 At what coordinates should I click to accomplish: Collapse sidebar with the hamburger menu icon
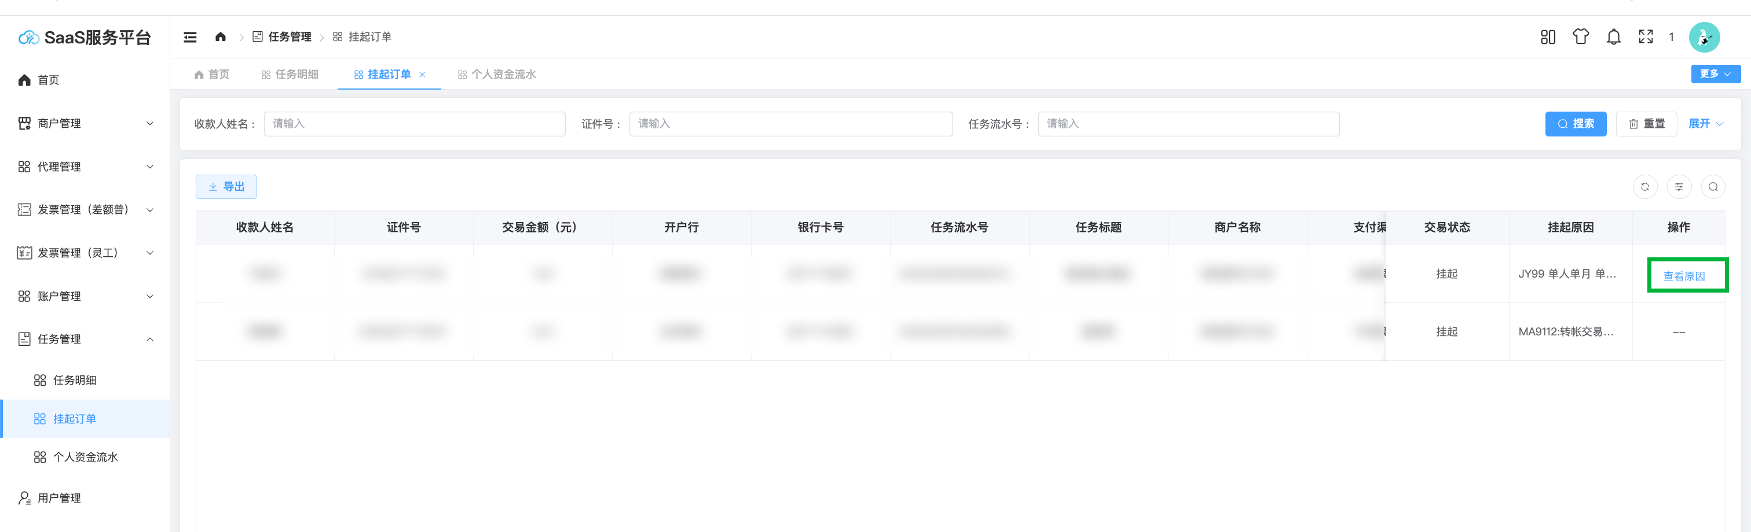[x=191, y=38]
